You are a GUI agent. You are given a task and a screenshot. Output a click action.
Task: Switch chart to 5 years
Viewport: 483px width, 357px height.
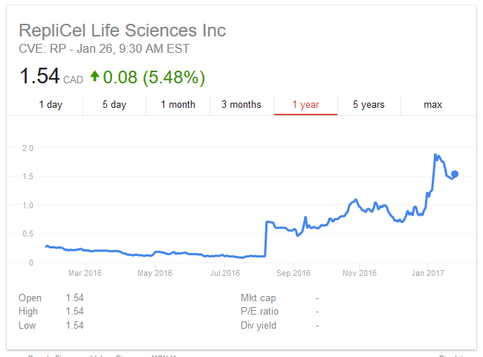coord(369,105)
